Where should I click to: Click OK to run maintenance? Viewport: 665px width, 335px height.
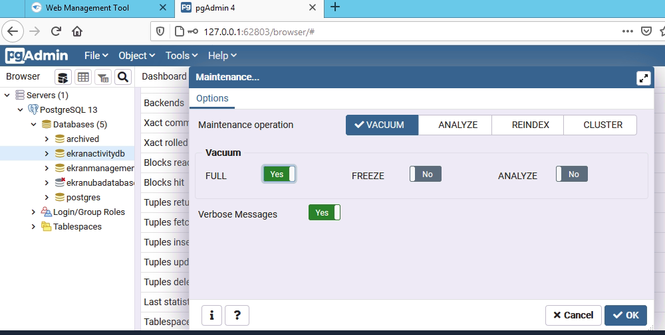625,315
